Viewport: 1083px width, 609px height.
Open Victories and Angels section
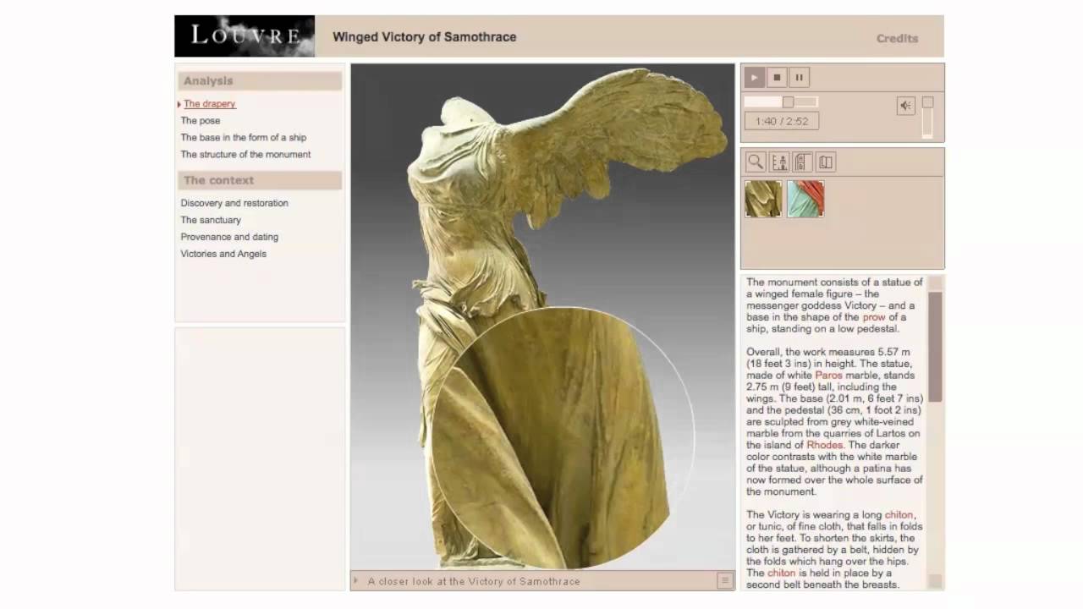223,254
